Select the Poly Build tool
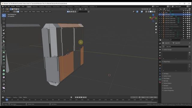 pyautogui.click(x=4, y=70)
